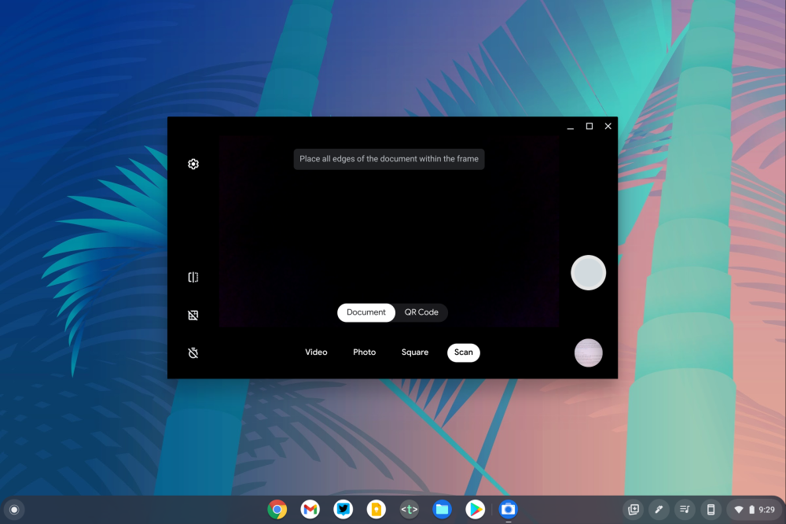Toggle the grid overlay icon
Viewport: 786px width, 524px height.
point(193,316)
